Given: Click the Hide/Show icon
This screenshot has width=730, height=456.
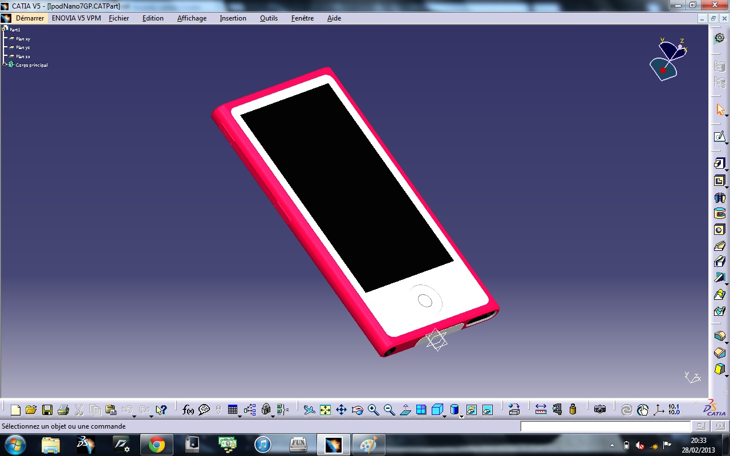Looking at the screenshot, I should 471,409.
